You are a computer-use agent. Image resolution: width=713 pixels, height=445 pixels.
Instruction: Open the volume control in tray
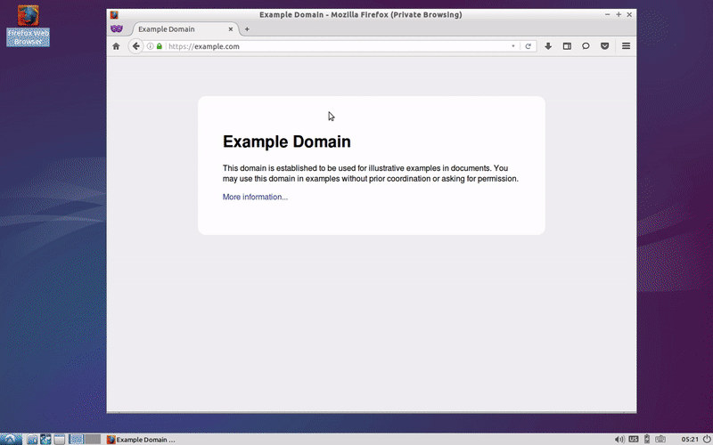(619, 439)
